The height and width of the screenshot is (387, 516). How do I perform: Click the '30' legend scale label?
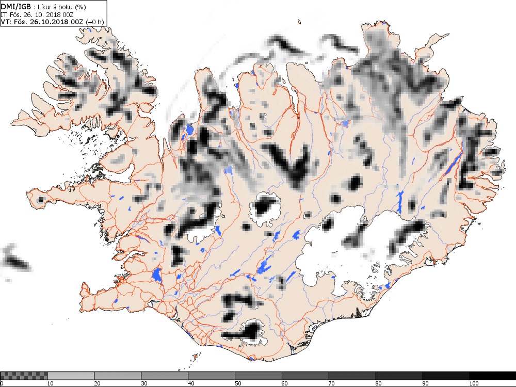tap(144, 383)
